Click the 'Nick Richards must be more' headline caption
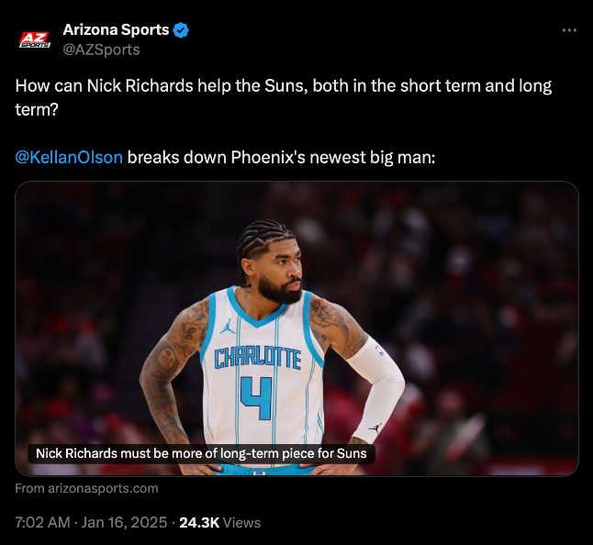The height and width of the screenshot is (545, 593). tap(201, 453)
